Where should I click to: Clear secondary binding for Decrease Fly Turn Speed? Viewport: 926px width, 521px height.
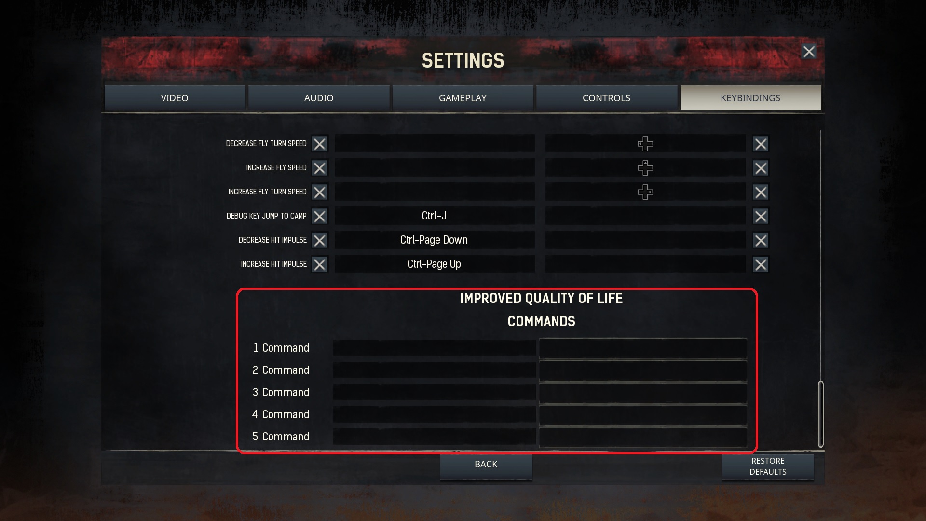tap(761, 144)
